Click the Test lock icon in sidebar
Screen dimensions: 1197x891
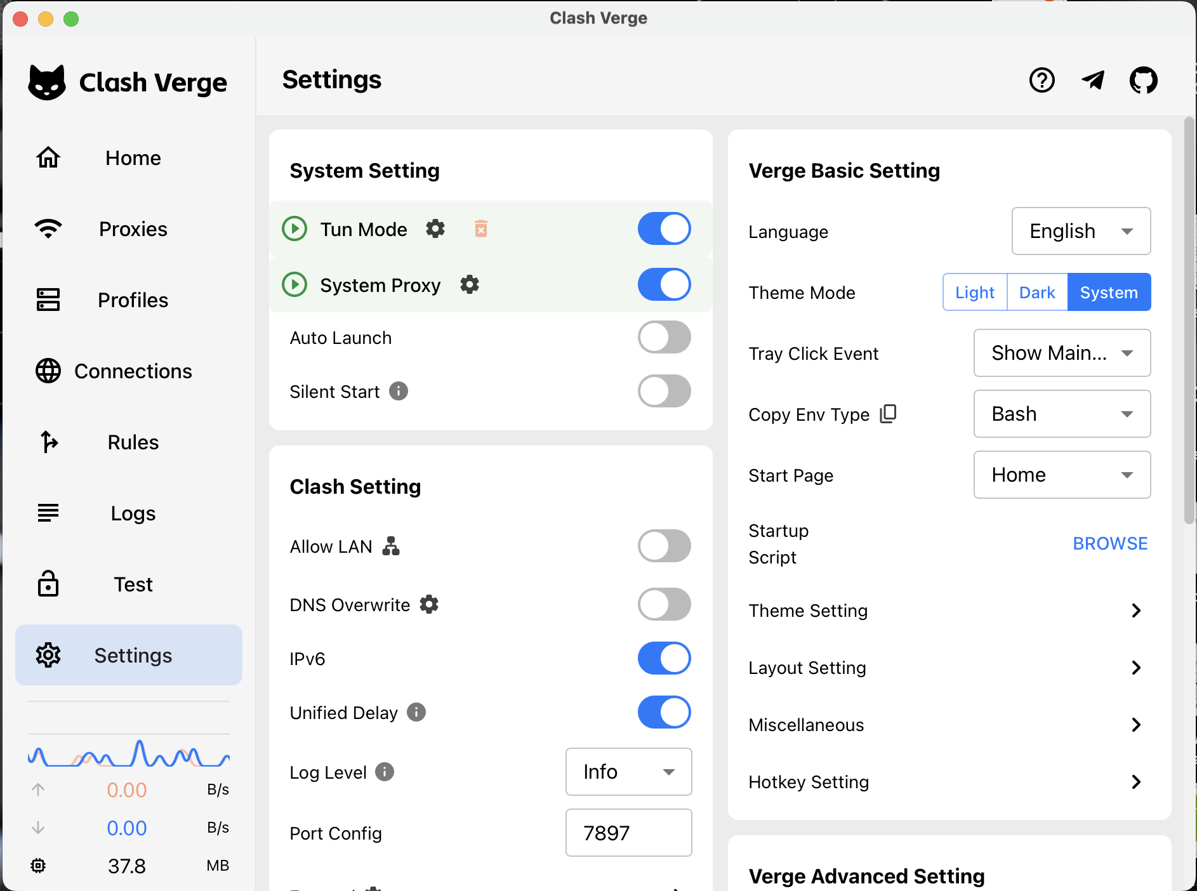[48, 584]
